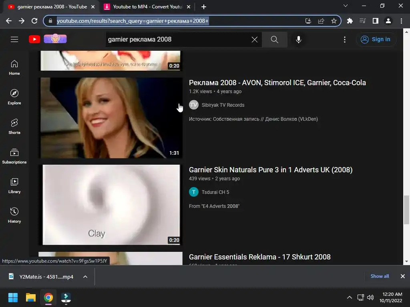Click the magnifier search button
This screenshot has width=410, height=307.
(275, 40)
